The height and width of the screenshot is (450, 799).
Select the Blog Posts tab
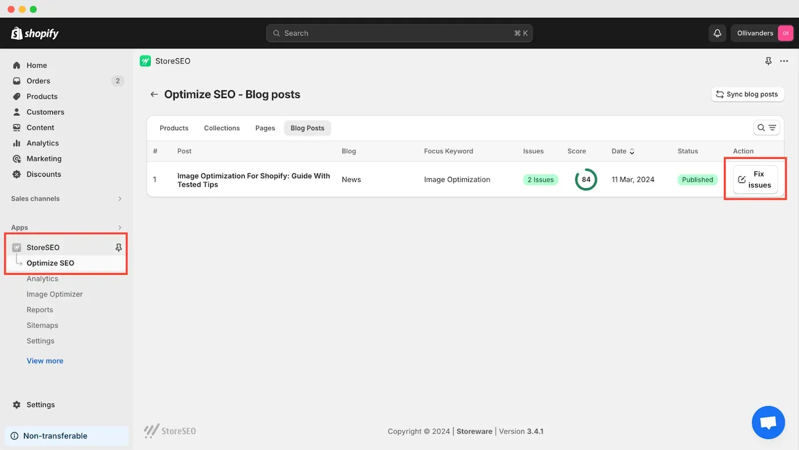pyautogui.click(x=307, y=128)
